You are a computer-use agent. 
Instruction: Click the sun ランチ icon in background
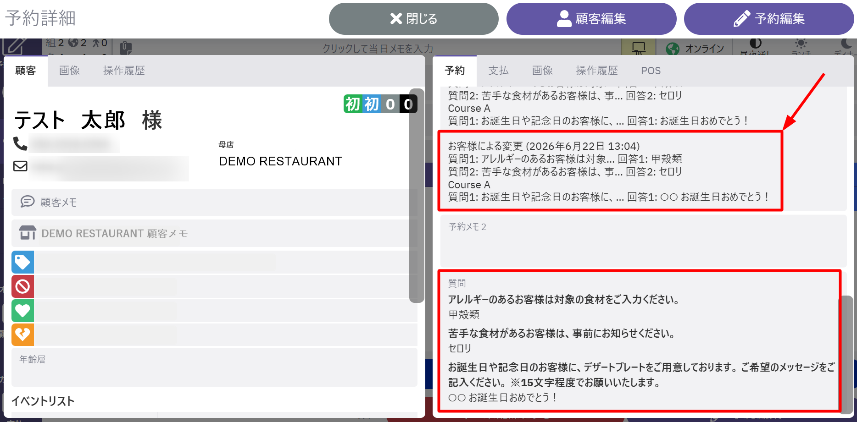click(801, 44)
